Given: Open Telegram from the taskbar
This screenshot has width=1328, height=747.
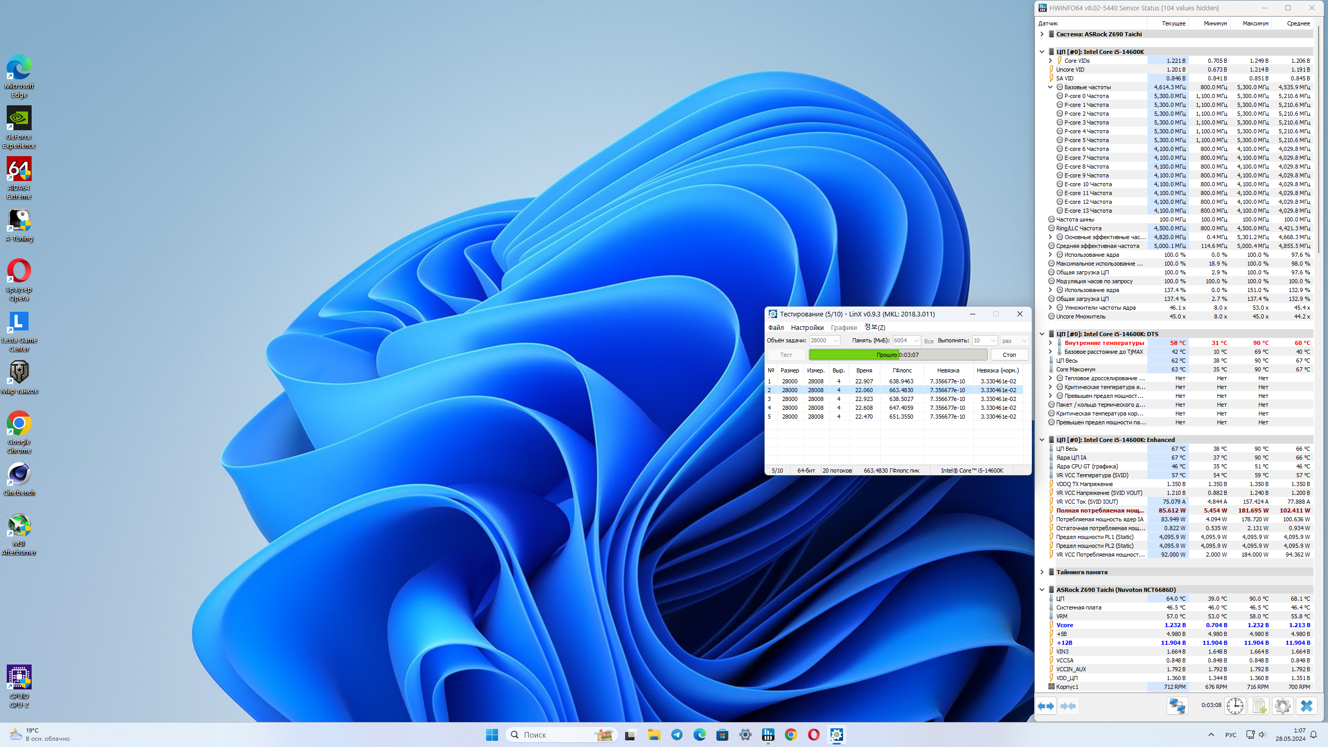Looking at the screenshot, I should click(677, 735).
